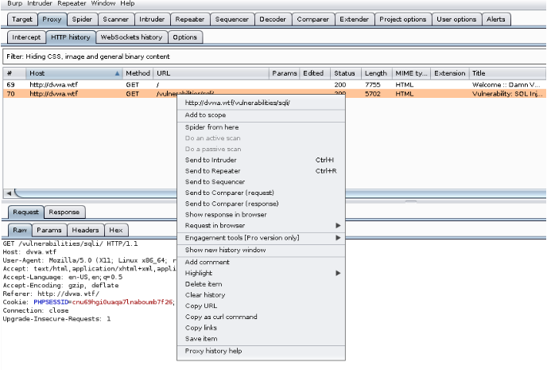Choose Delete item

tap(262, 284)
